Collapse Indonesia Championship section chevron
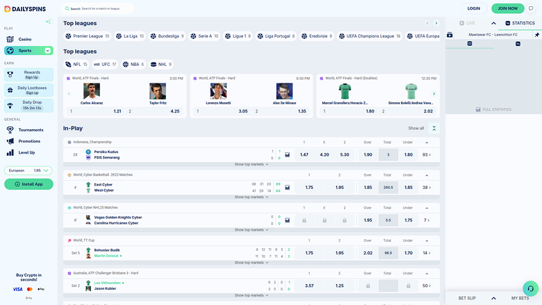 point(427,142)
